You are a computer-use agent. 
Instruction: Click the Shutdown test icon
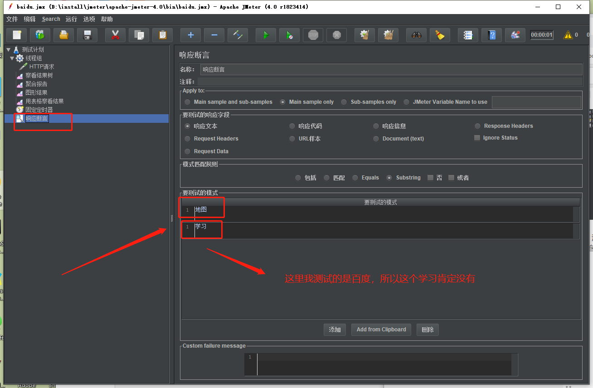coord(337,35)
